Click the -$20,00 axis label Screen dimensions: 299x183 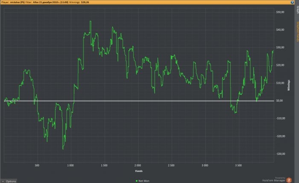281,136
